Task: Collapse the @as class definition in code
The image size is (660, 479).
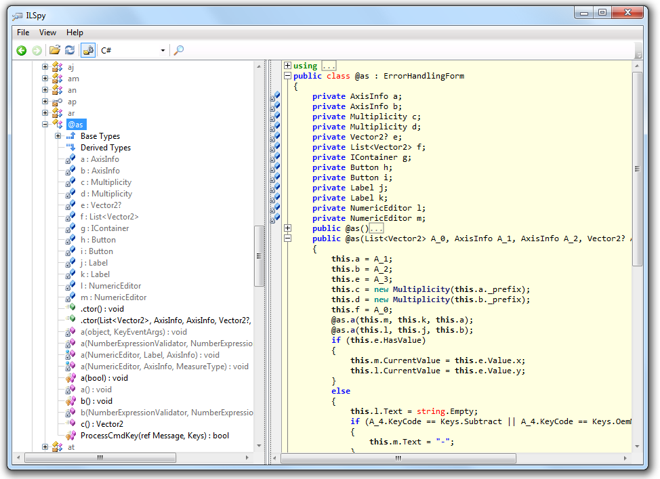Action: coord(287,76)
